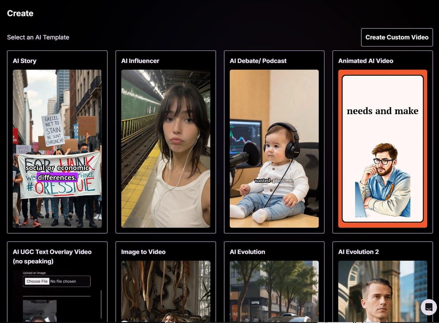Click the Animated AI Video card title
The width and height of the screenshot is (439, 323).
(366, 61)
